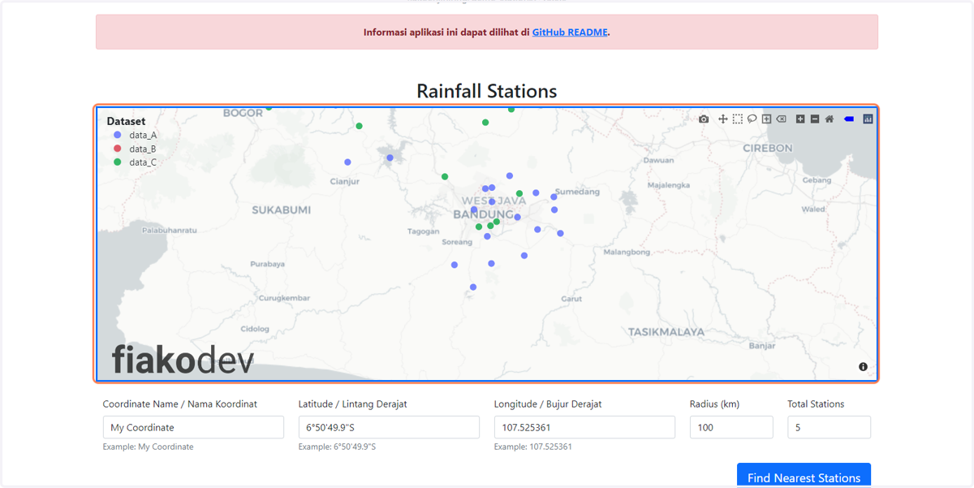Click the Erase Shape backspace-style icon
The width and height of the screenshot is (974, 488).
(x=781, y=119)
